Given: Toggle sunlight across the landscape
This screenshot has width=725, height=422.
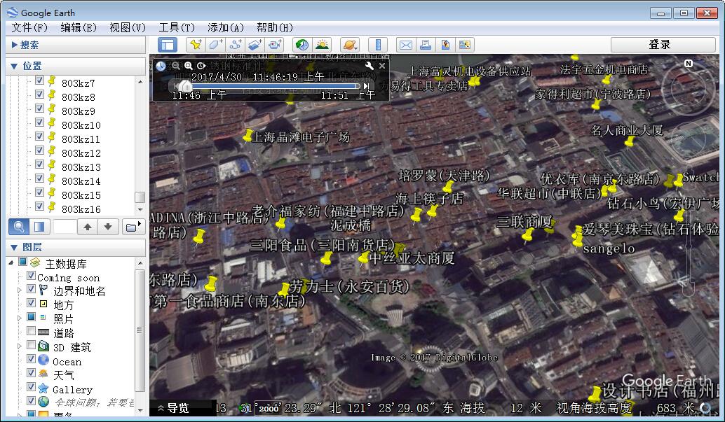Looking at the screenshot, I should (322, 45).
